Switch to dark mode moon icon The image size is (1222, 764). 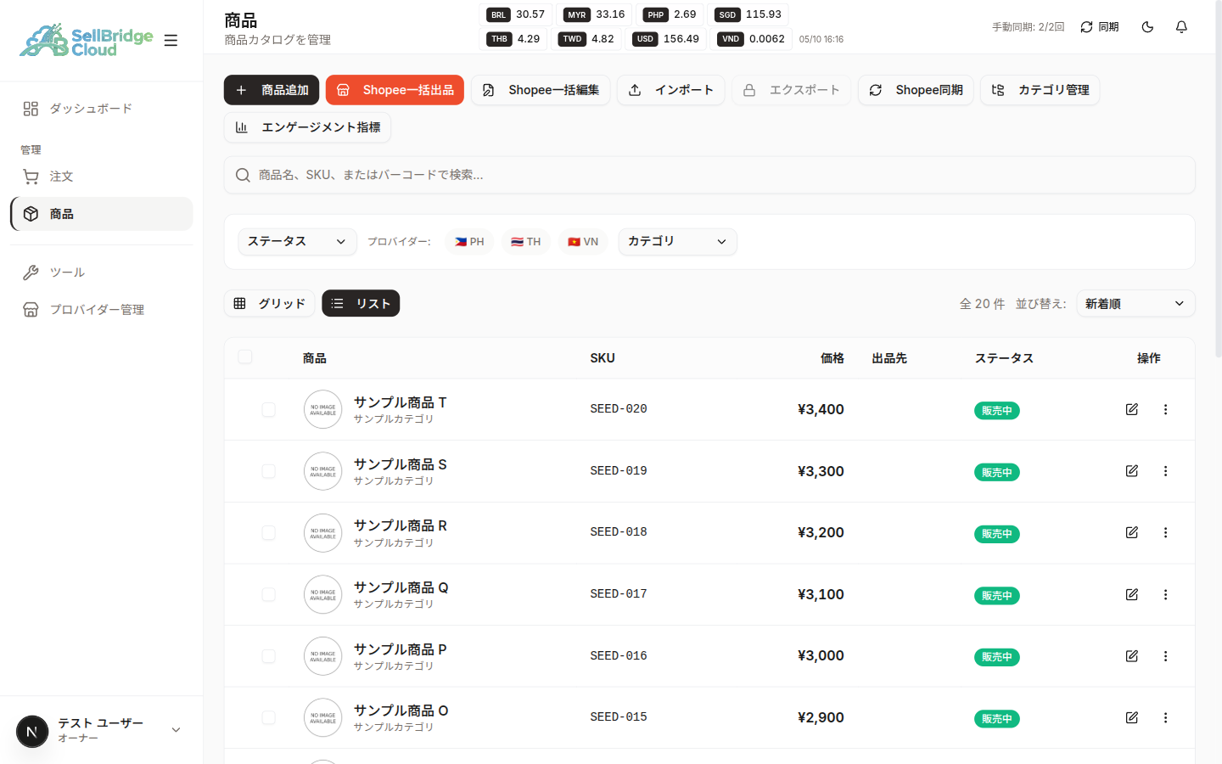coord(1147,27)
